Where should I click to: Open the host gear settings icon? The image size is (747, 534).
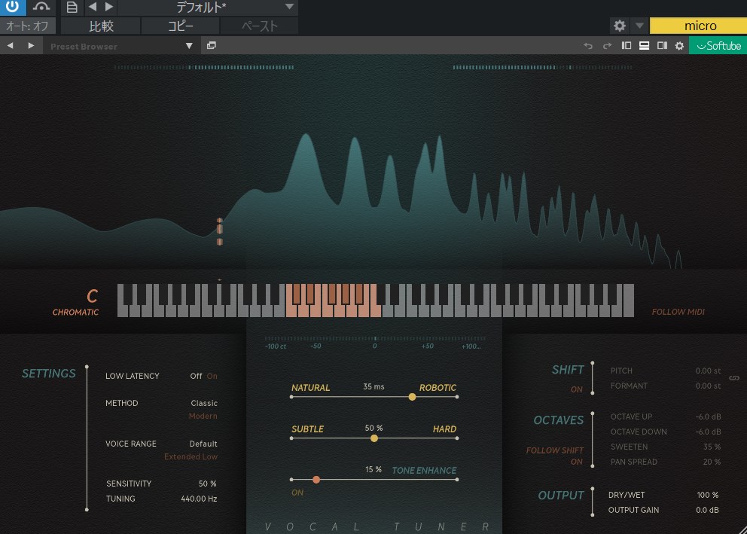[619, 26]
